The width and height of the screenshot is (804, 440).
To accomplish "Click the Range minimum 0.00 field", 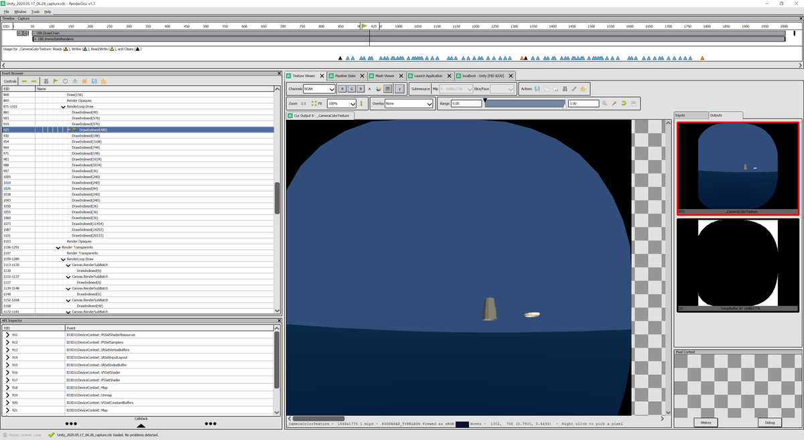I will coord(466,104).
